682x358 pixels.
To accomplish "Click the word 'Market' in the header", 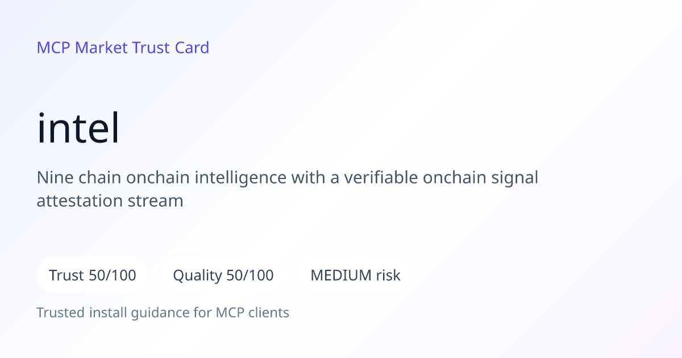I will [x=101, y=48].
